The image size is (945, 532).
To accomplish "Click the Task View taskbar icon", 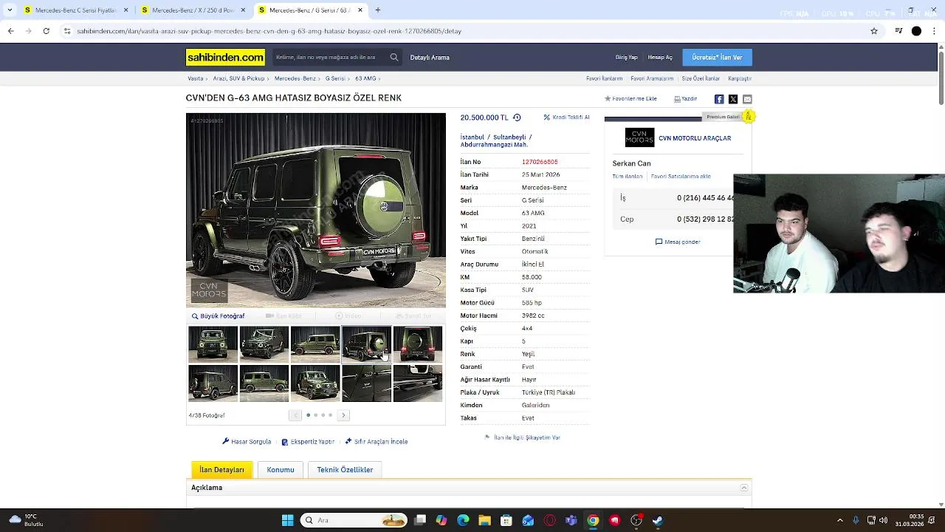I will click(420, 520).
